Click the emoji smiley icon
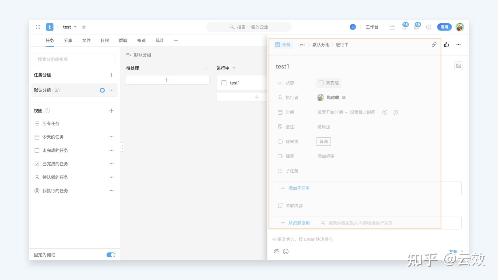This screenshot has height=280, width=498. 286,251
